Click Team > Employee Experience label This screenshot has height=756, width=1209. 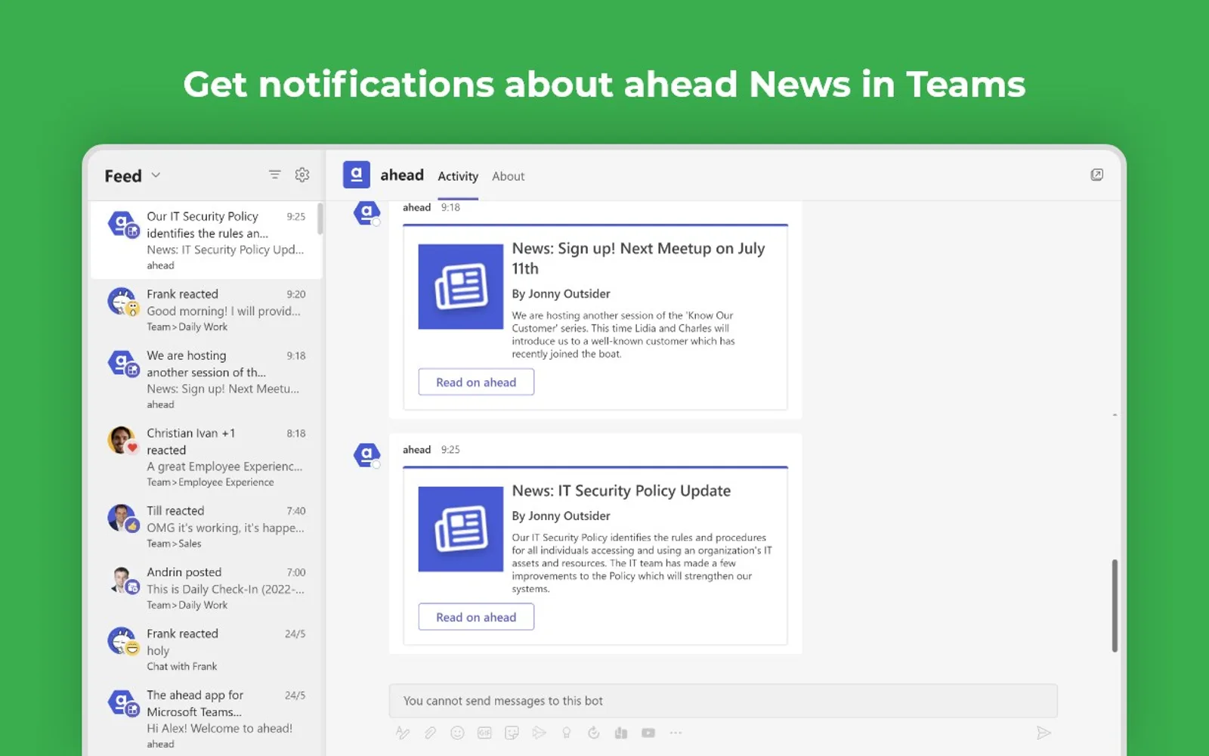(x=210, y=482)
